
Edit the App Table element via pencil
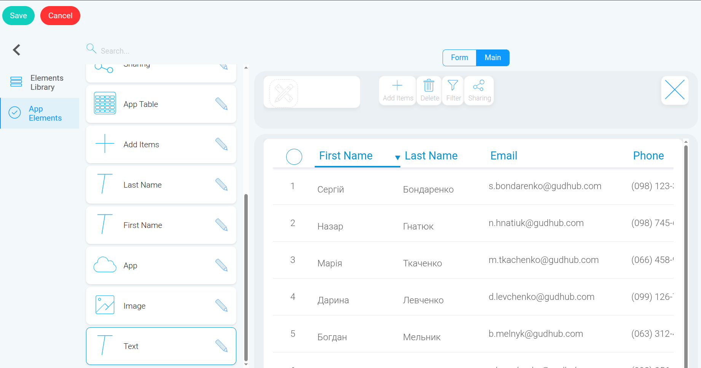(x=221, y=104)
